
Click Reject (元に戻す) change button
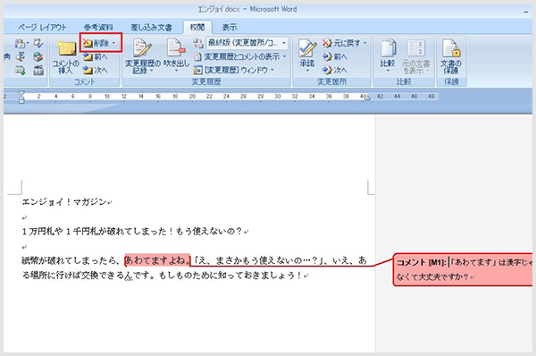coord(341,43)
